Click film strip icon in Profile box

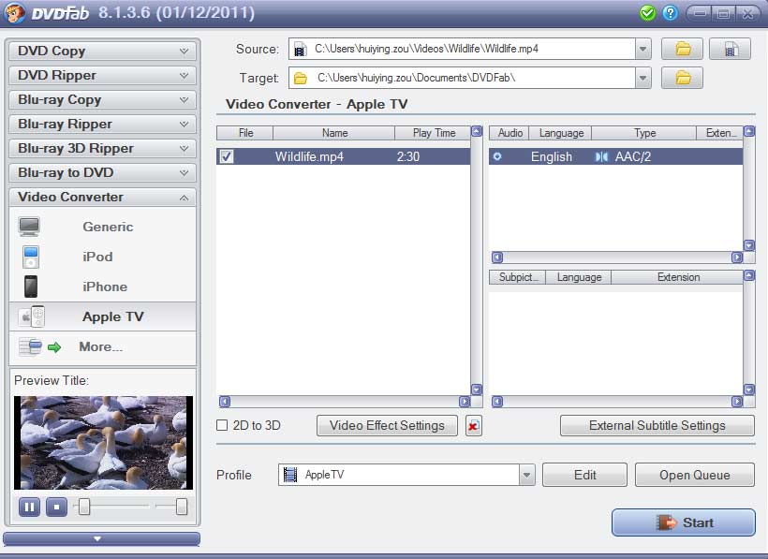(290, 475)
